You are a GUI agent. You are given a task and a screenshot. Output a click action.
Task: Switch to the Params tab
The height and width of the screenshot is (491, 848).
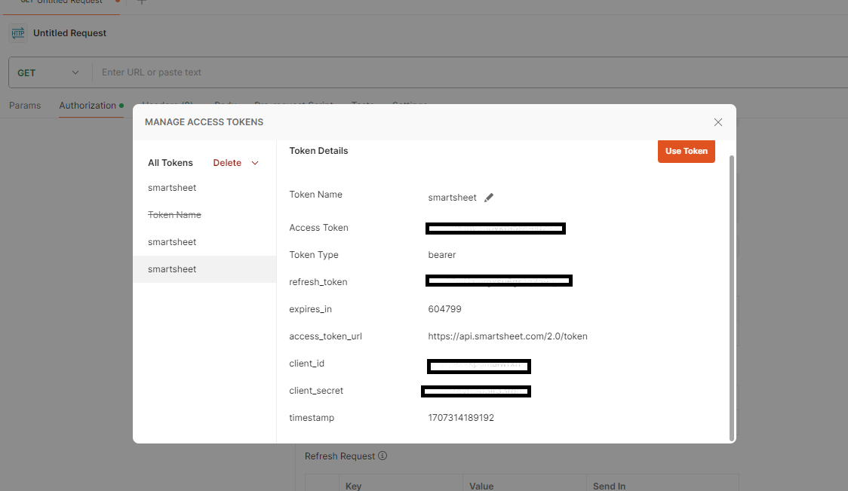pyautogui.click(x=25, y=106)
